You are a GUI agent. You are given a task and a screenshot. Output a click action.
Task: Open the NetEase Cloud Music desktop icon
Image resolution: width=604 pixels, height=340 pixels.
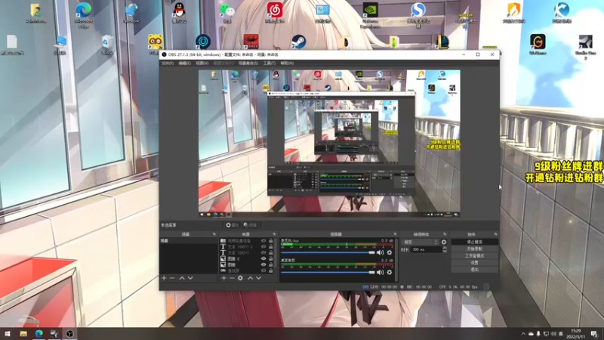(x=275, y=12)
